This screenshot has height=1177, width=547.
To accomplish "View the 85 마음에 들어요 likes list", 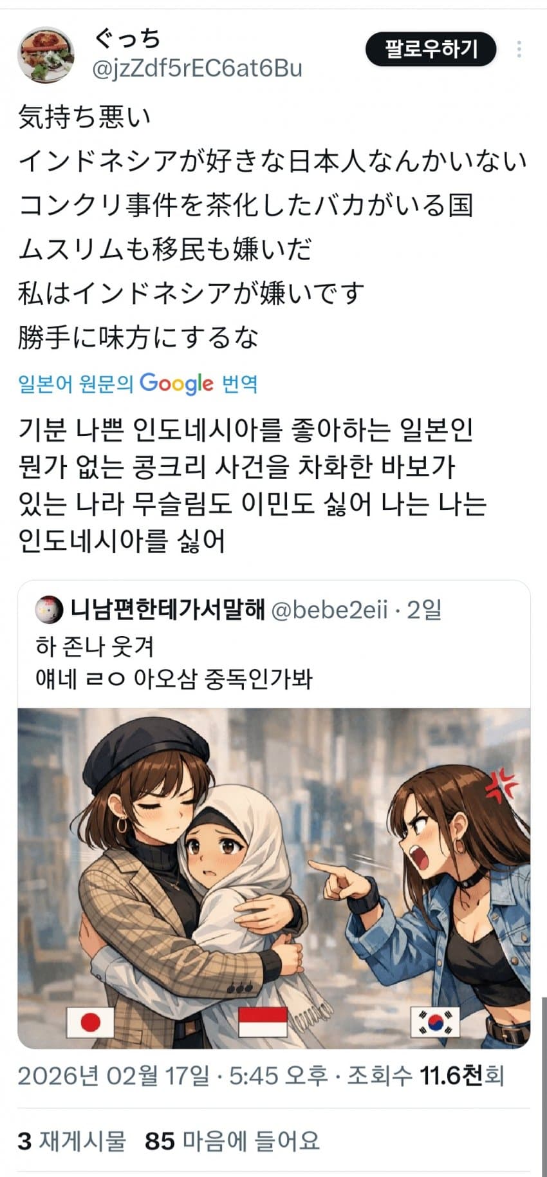I will [232, 1141].
